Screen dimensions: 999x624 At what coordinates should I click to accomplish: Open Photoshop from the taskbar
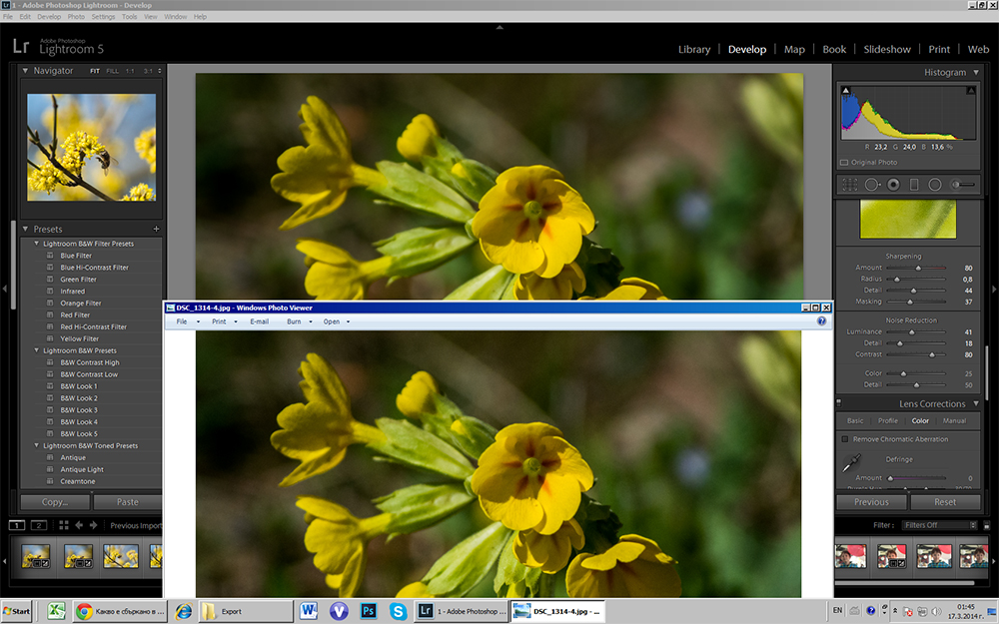point(369,611)
